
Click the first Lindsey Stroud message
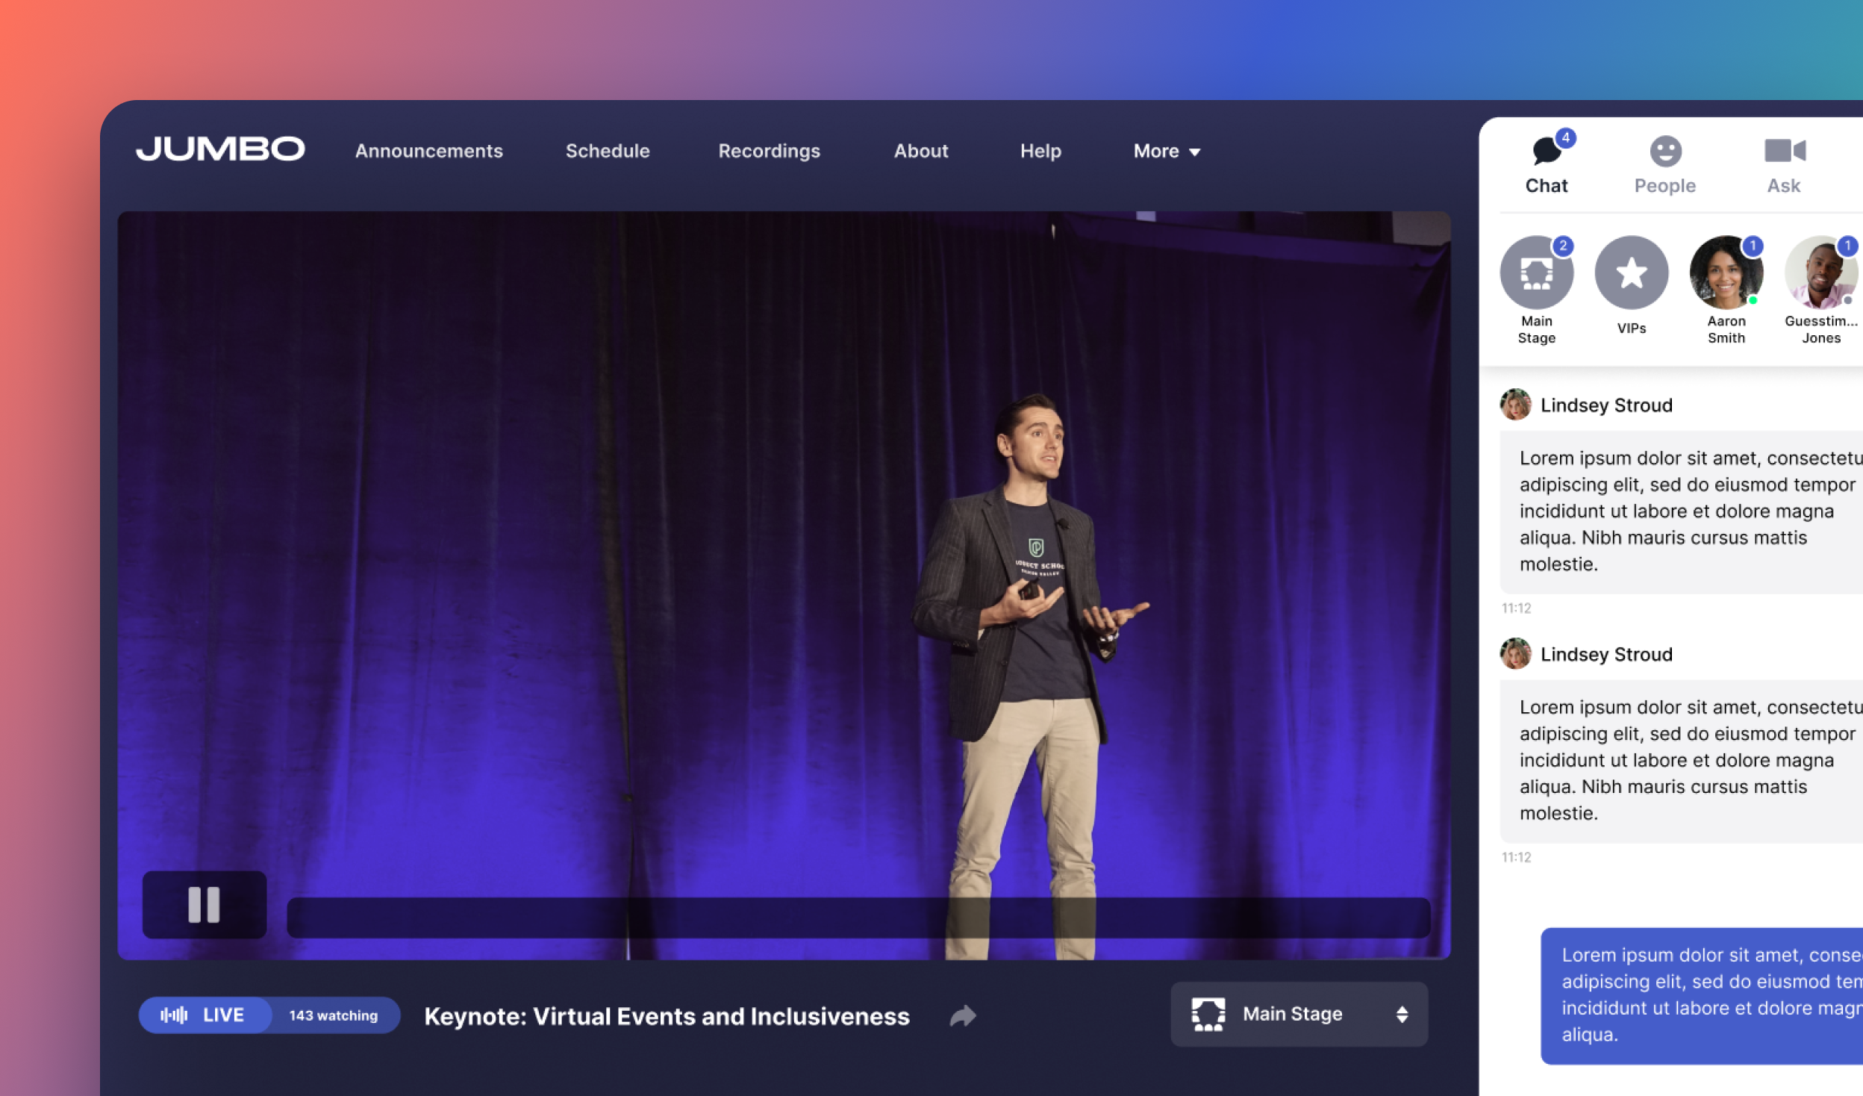click(x=1682, y=511)
